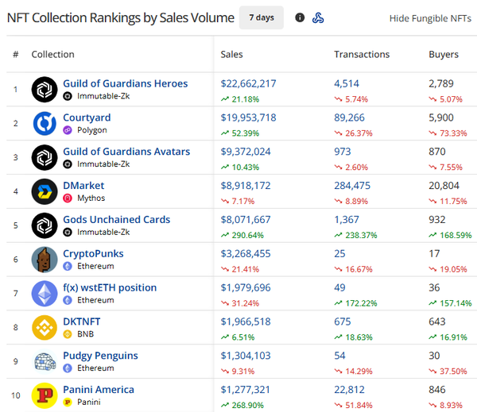Click sales value $1,979,696
The width and height of the screenshot is (477, 412).
tap(246, 287)
